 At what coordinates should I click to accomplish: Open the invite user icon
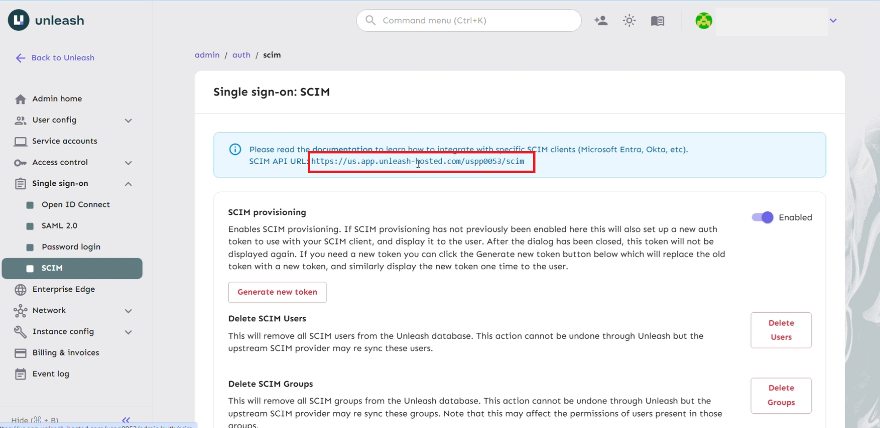coord(601,21)
